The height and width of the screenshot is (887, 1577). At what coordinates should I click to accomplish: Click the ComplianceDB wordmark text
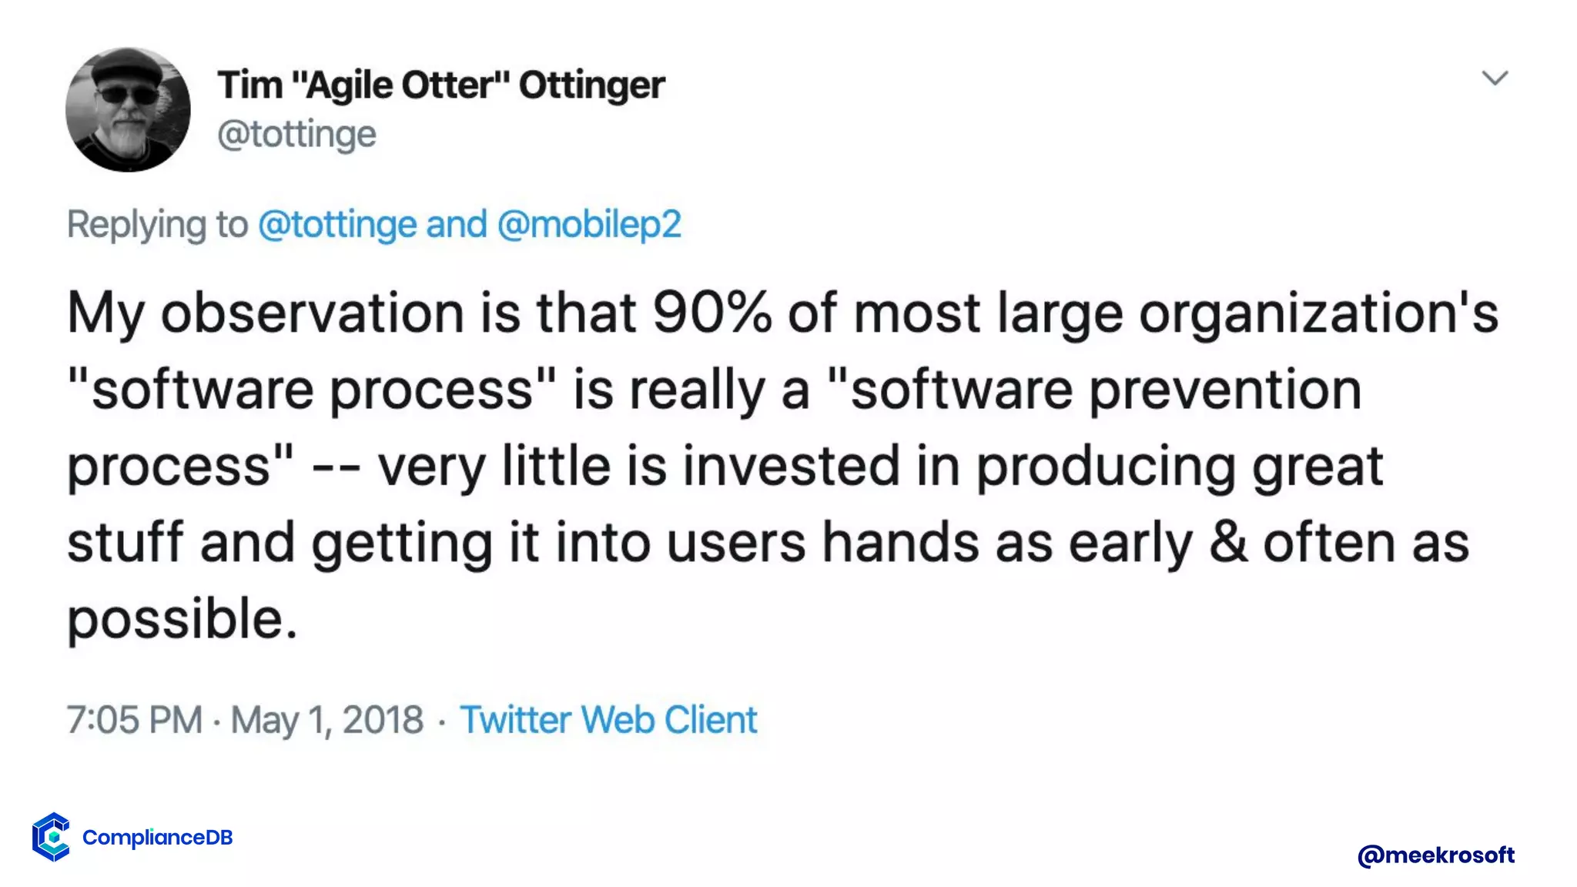point(157,837)
